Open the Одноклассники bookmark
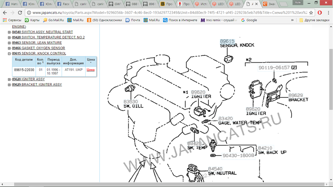Image resolution: width=333 pixels, height=187 pixels. coord(101,20)
